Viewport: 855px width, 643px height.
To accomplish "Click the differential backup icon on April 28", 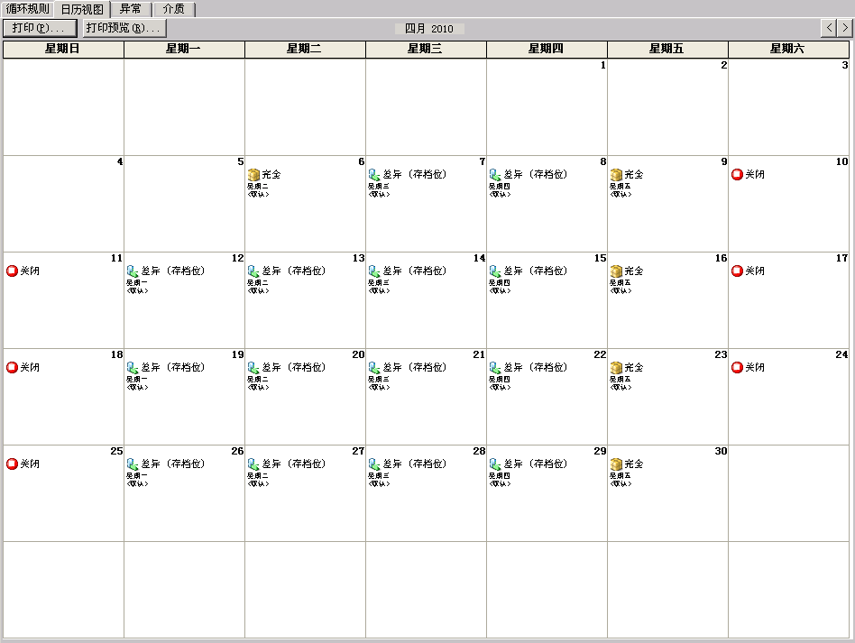I will pyautogui.click(x=374, y=464).
